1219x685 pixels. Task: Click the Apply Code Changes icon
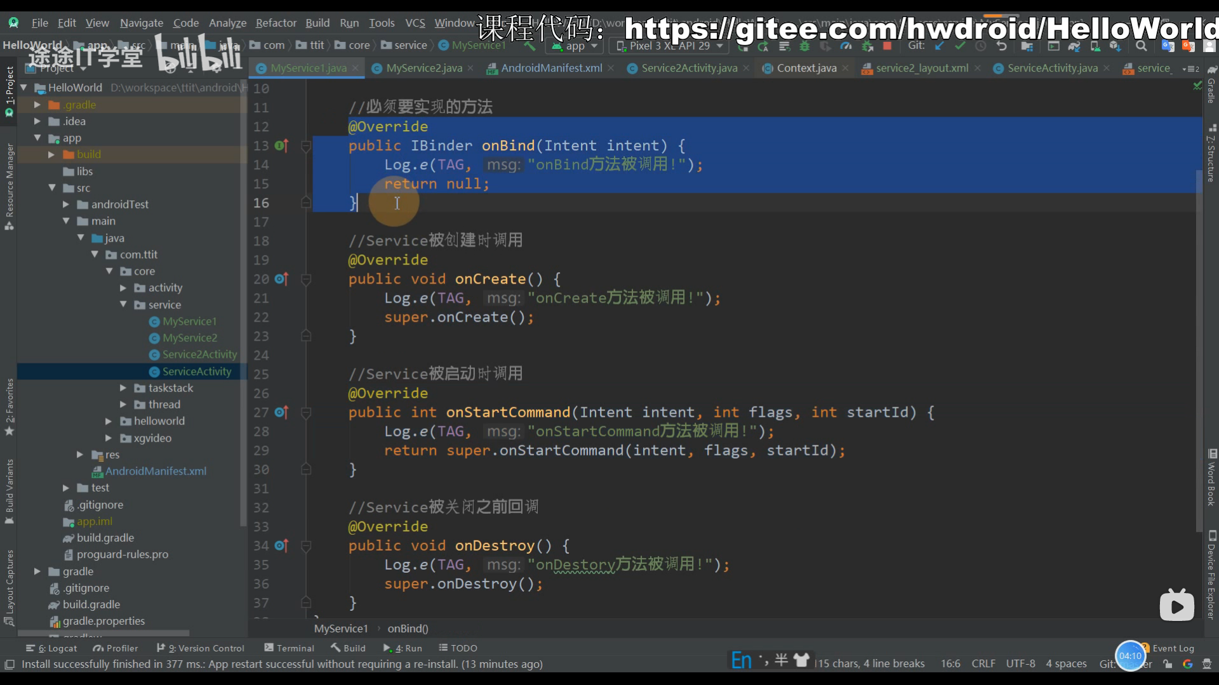coord(784,46)
